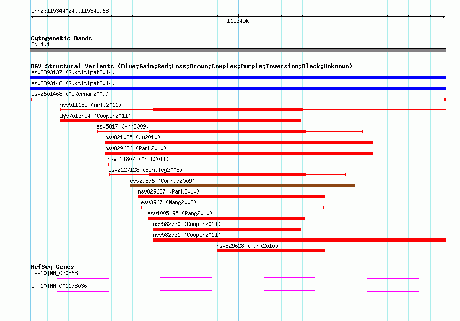Click the red bar for esv1005195
The width and height of the screenshot is (460, 321).
226,218
